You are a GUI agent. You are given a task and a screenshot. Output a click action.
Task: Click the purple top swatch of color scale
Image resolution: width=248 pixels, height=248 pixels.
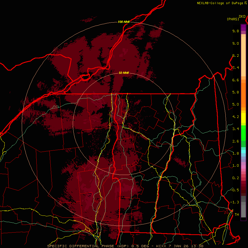243,28
